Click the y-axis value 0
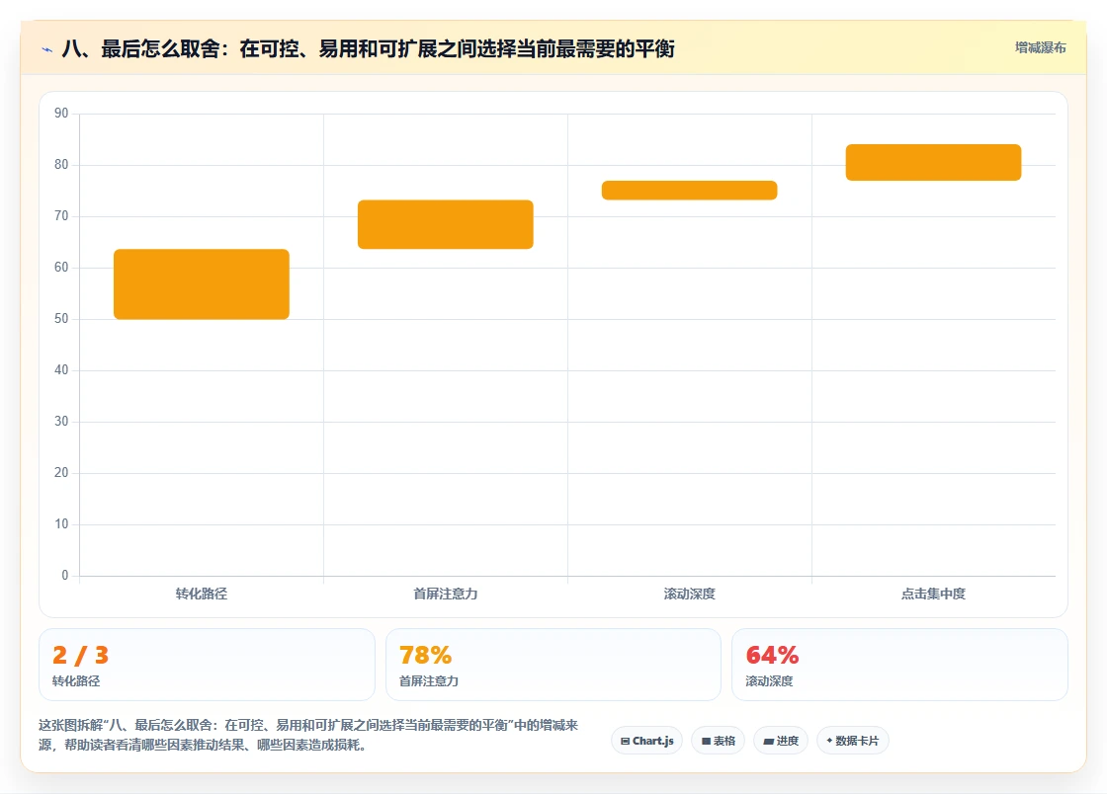1107x794 pixels. point(65,576)
